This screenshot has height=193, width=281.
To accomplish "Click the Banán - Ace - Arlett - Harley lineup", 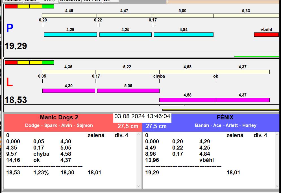I will point(226,125).
